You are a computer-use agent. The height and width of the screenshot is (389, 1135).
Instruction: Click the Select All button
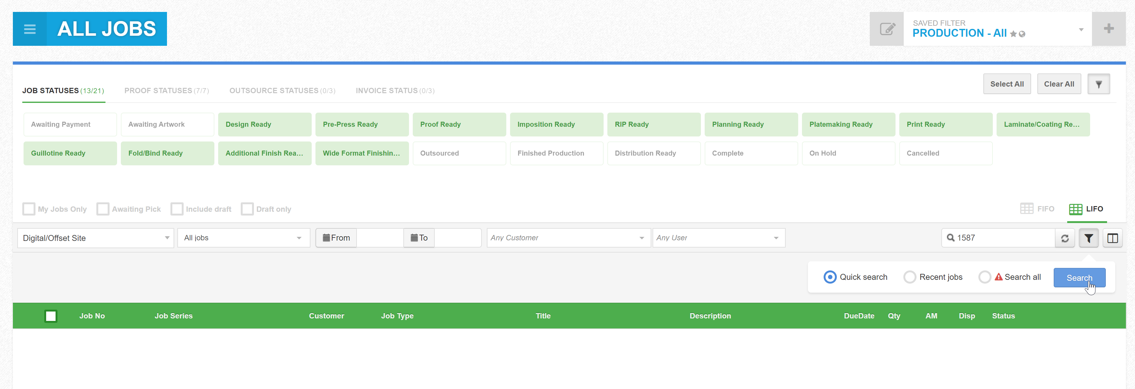pyautogui.click(x=1006, y=84)
